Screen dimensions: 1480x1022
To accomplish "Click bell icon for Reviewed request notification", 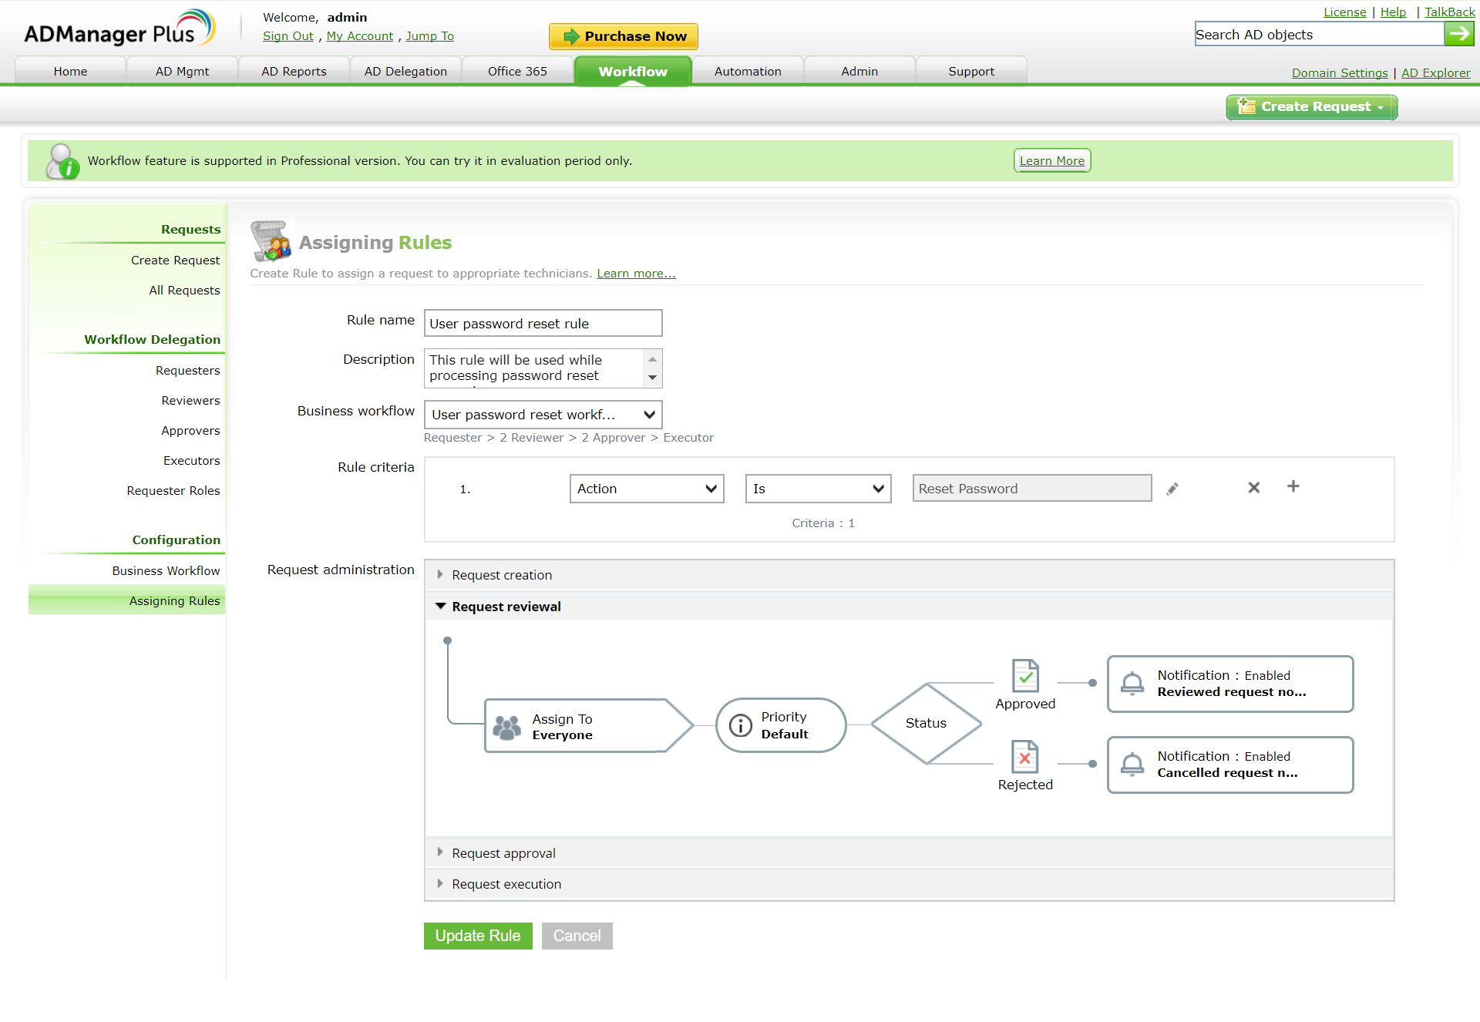I will click(1132, 684).
